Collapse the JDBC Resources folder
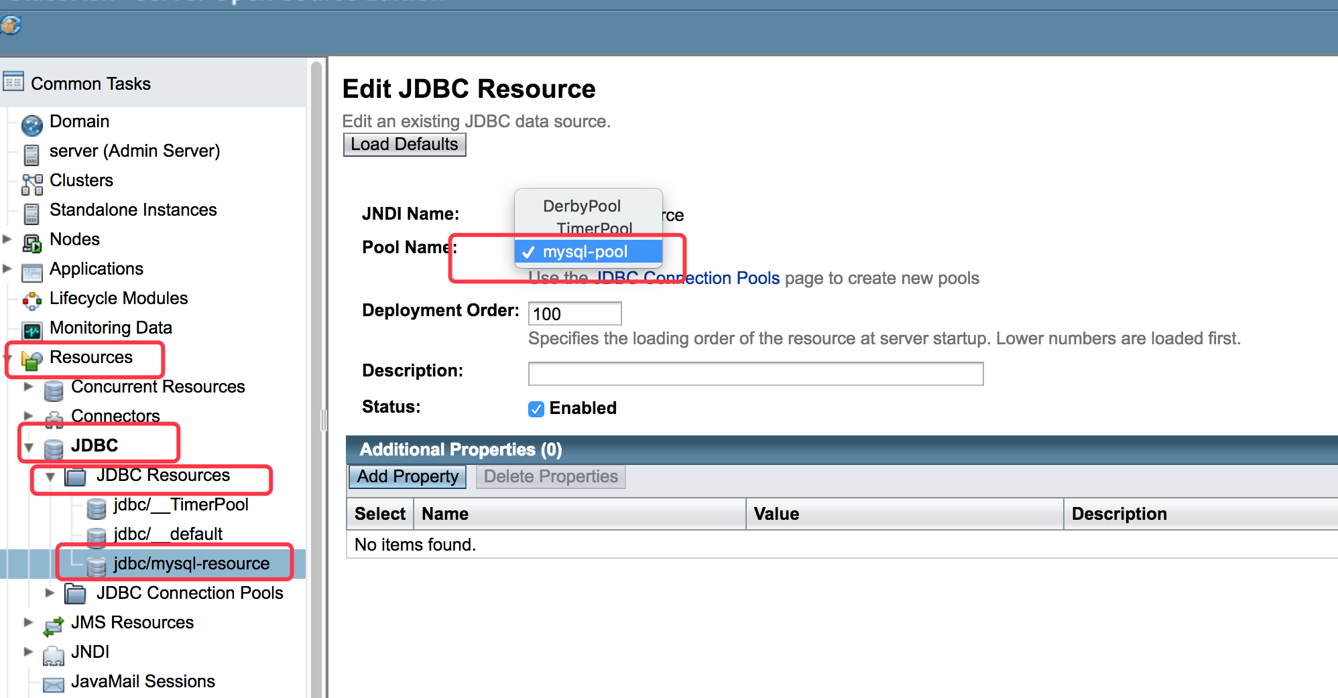 click(50, 477)
